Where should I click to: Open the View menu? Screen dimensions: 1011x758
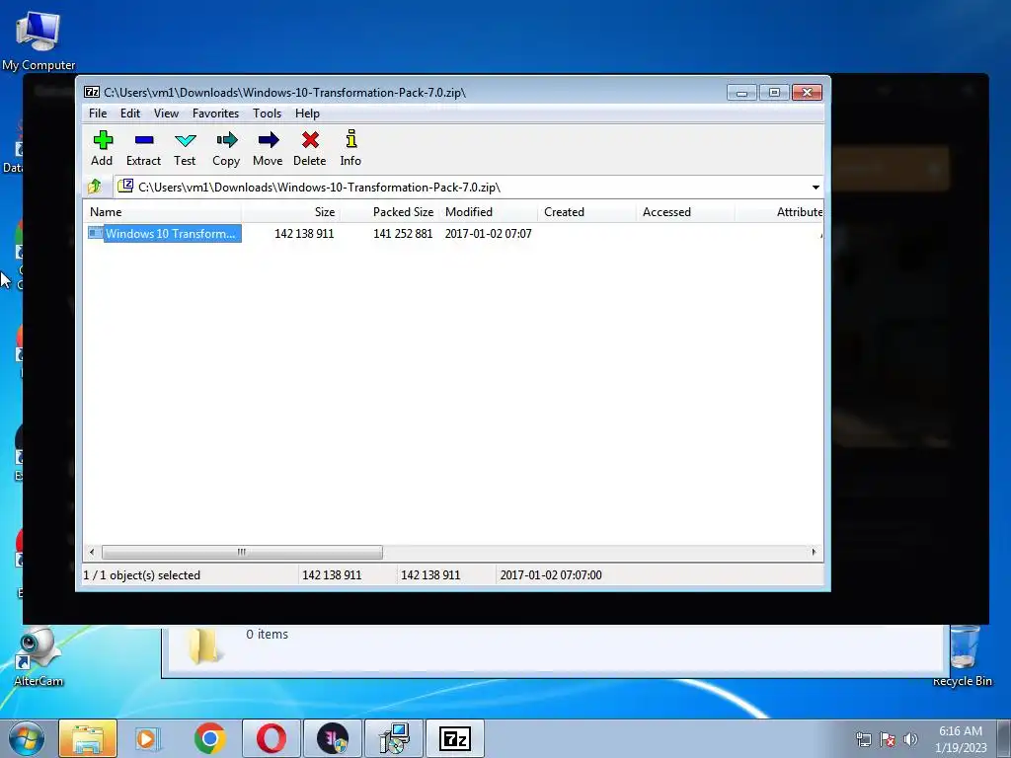point(166,114)
